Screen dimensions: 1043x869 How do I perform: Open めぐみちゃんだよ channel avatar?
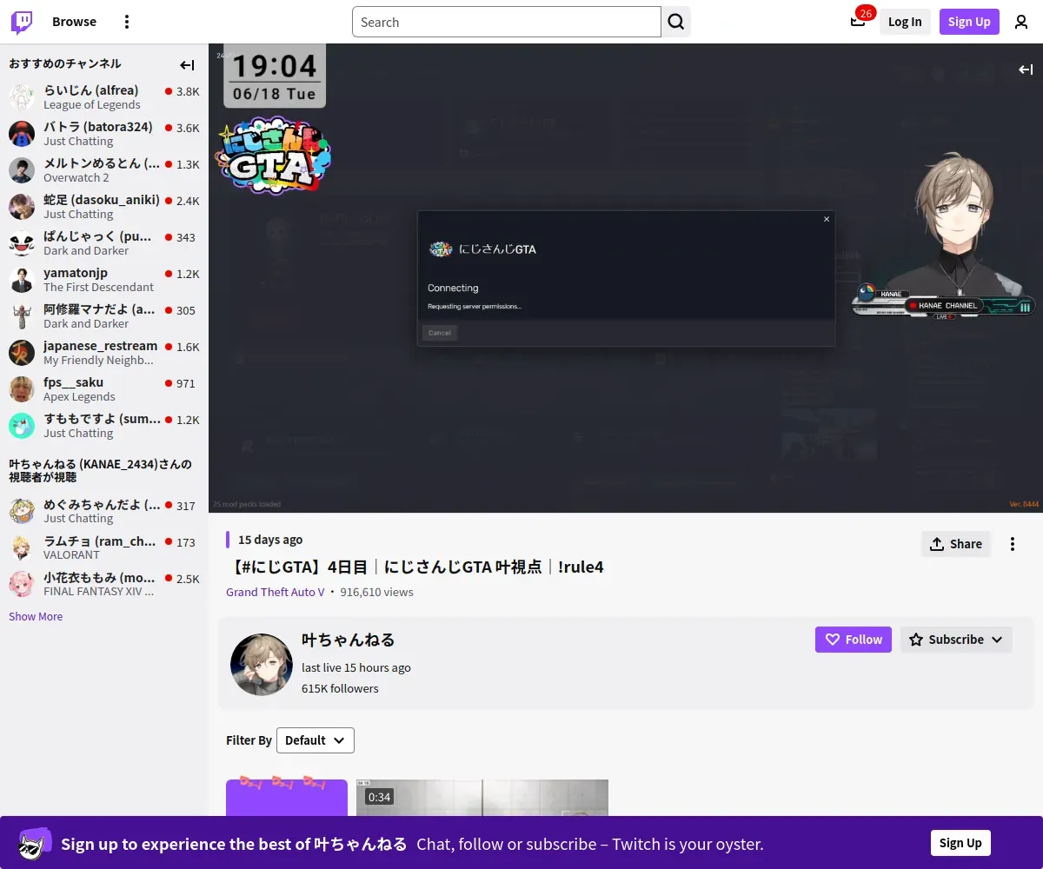tap(22, 510)
